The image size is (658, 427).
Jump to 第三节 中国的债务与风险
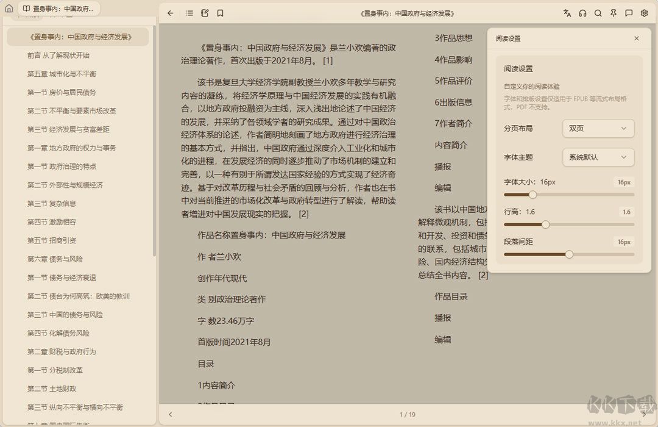pos(65,314)
